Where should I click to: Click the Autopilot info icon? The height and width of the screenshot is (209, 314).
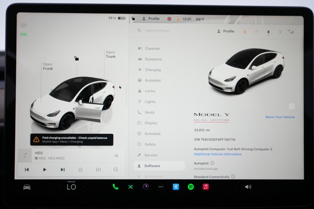click(212, 163)
